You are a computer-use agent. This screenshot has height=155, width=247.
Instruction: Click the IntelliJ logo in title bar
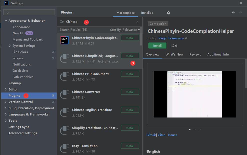[x=6, y=3]
